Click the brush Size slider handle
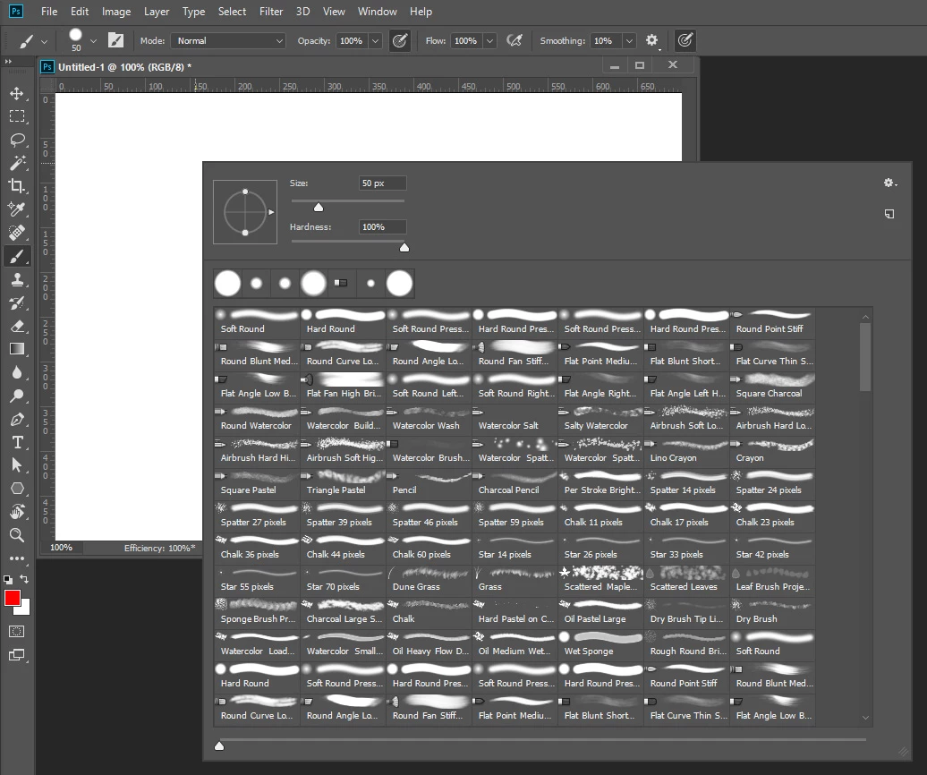Image resolution: width=927 pixels, height=775 pixels. pos(319,207)
